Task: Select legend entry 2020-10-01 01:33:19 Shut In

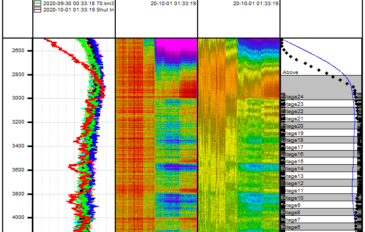Action: click(x=78, y=10)
